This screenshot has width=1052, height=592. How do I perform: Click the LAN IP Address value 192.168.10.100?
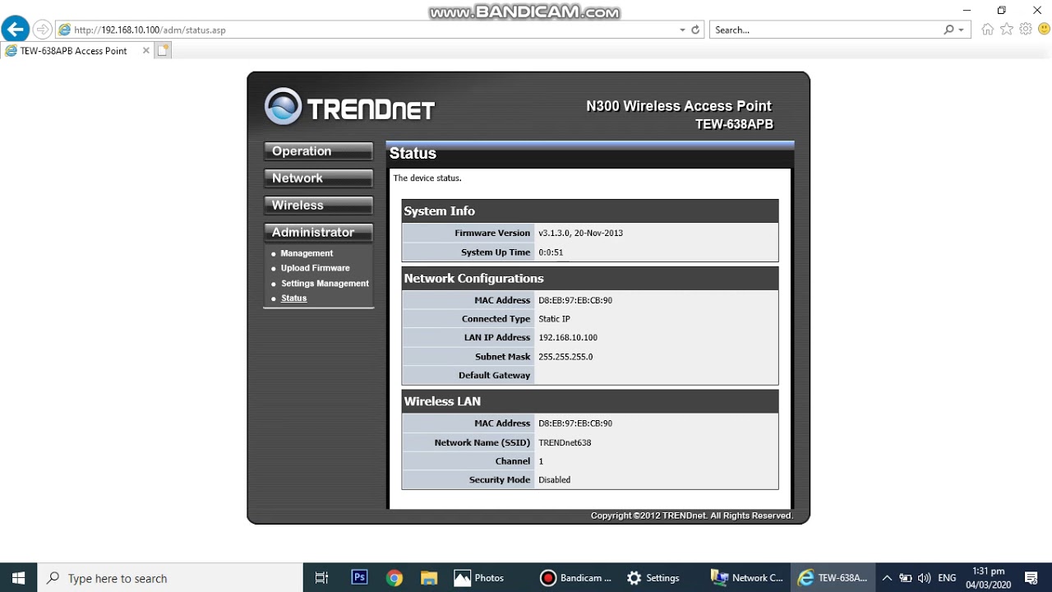[568, 338]
